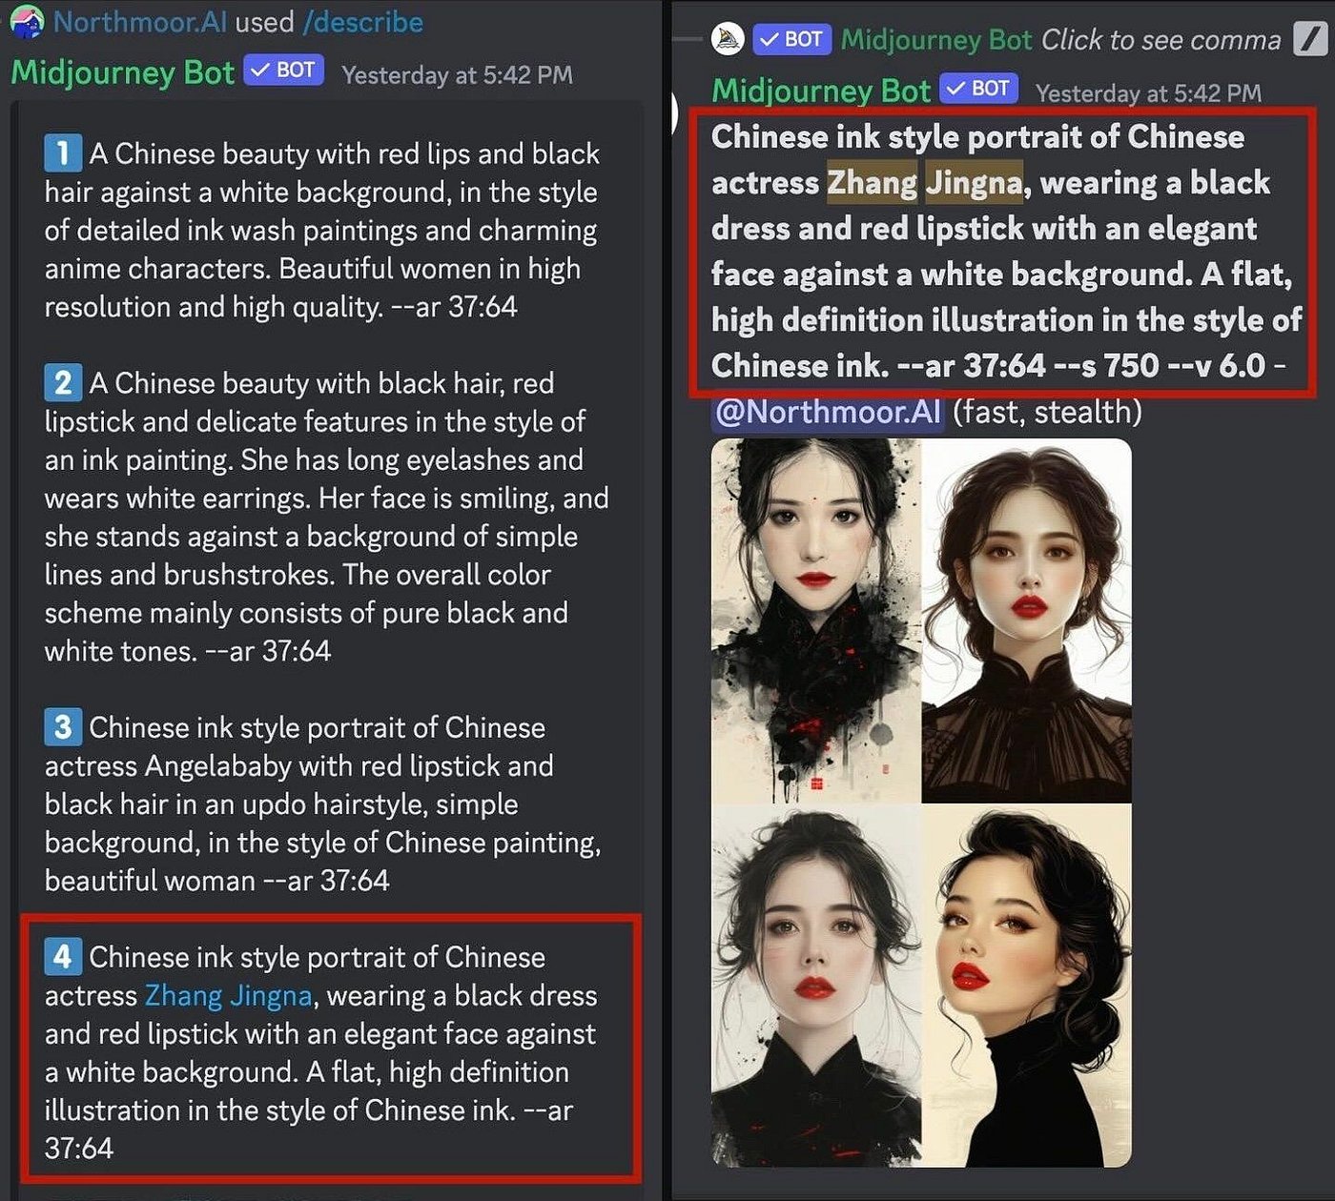Click the Northmoor.AI user avatar
Image resolution: width=1335 pixels, height=1201 pixels.
click(x=27, y=21)
